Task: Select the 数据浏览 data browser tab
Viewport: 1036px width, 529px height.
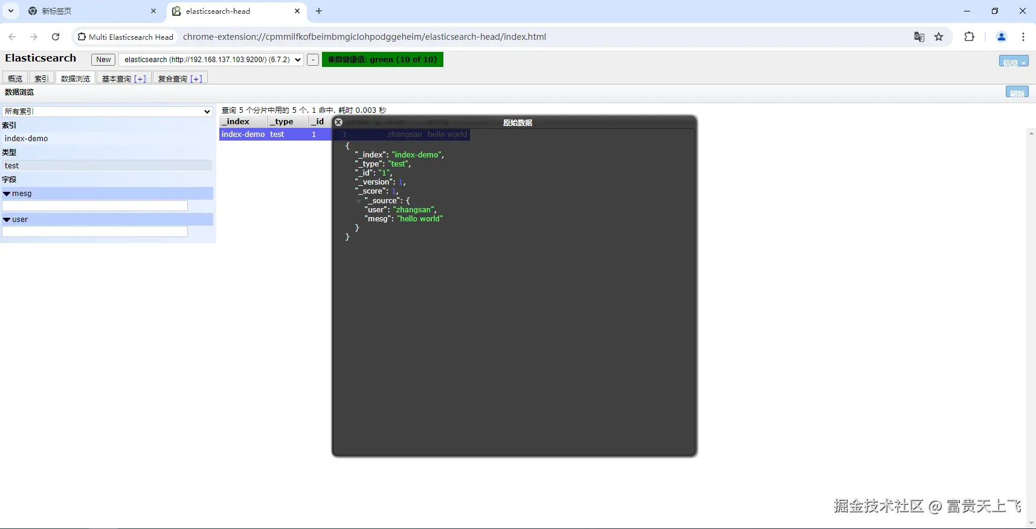Action: pos(76,78)
